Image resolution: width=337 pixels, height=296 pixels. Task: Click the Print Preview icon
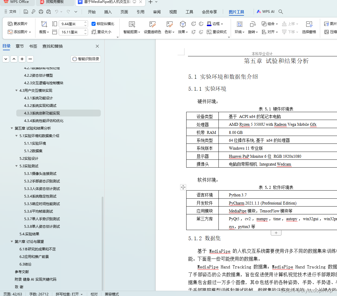(x=49, y=12)
